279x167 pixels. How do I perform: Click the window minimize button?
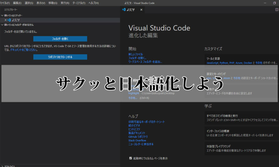point(265,3)
